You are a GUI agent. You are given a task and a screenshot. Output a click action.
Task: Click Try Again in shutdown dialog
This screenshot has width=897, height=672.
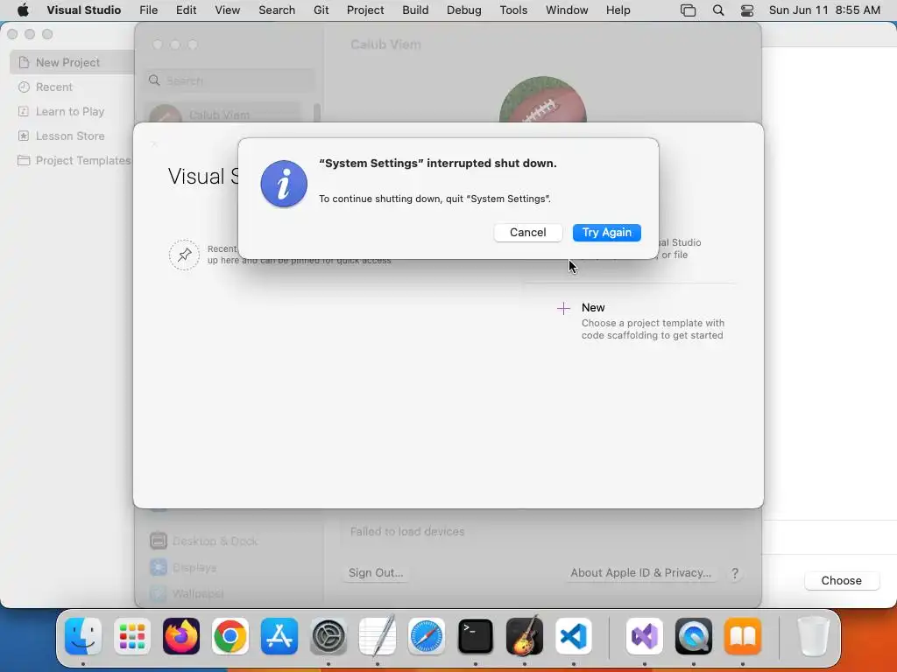point(606,233)
